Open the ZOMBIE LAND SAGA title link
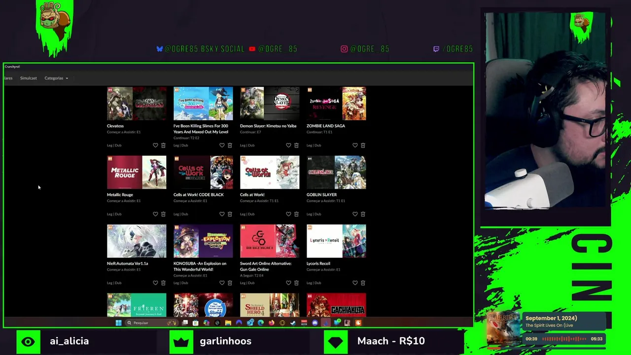 pyautogui.click(x=326, y=126)
